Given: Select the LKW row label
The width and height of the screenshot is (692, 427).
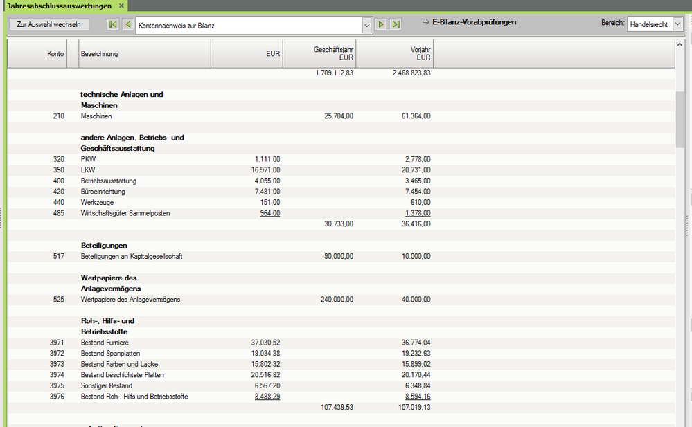Looking at the screenshot, I should [x=88, y=170].
